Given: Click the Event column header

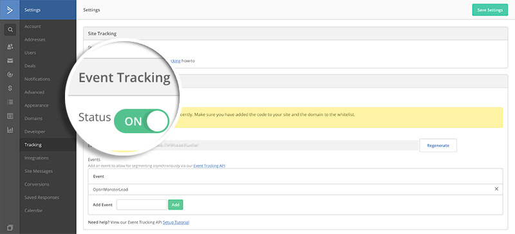Looking at the screenshot, I should tap(98, 176).
